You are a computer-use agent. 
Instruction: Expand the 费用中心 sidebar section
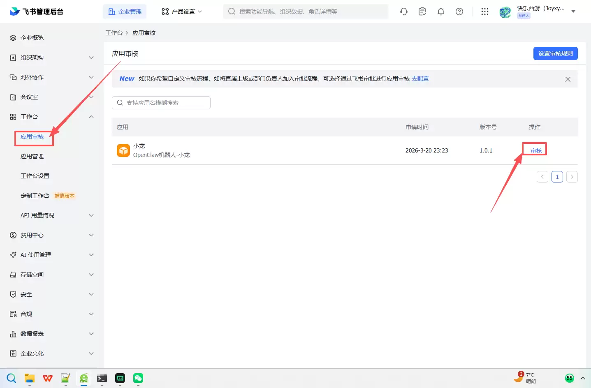[x=91, y=235]
